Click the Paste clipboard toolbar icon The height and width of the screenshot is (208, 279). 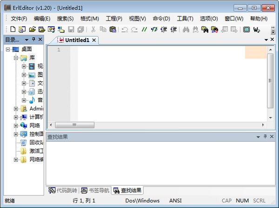(x=113, y=29)
